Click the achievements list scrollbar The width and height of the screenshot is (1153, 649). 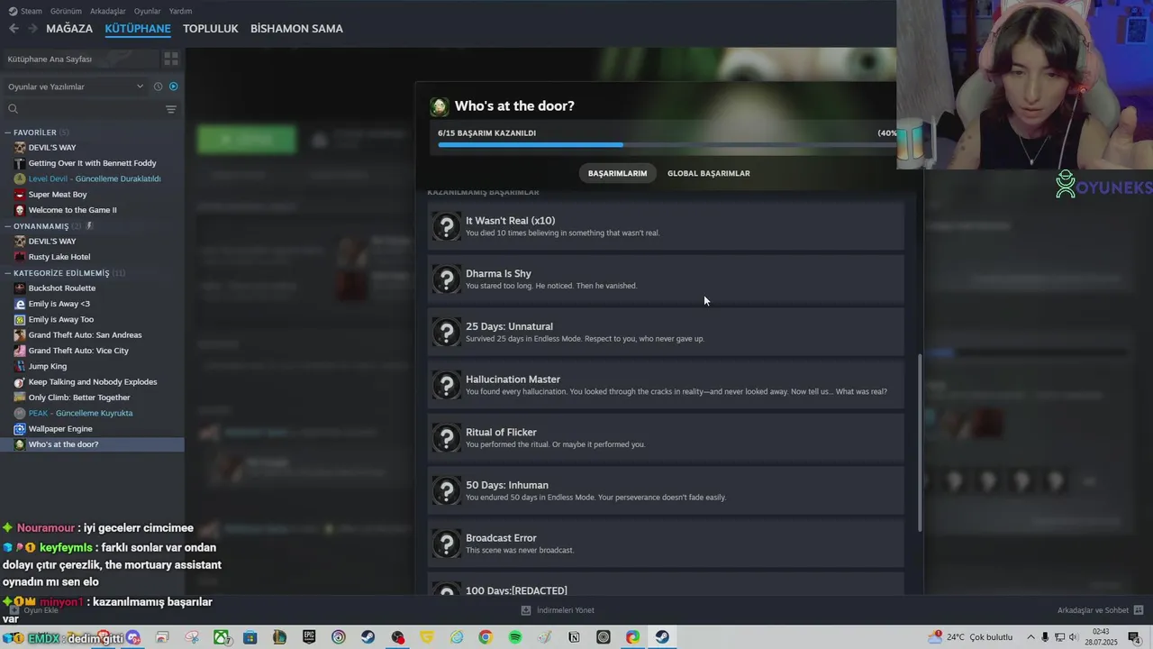[x=919, y=442]
